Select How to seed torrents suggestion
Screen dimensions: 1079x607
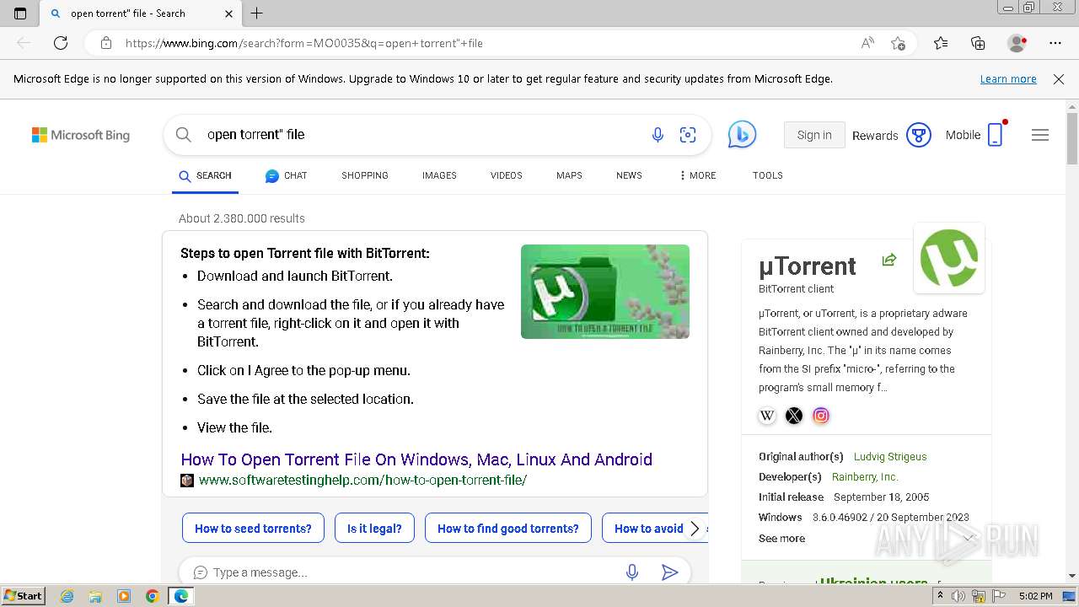point(253,529)
